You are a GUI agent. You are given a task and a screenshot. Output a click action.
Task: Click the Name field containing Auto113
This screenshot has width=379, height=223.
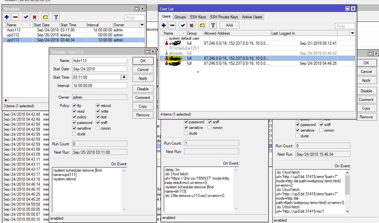[100, 60]
